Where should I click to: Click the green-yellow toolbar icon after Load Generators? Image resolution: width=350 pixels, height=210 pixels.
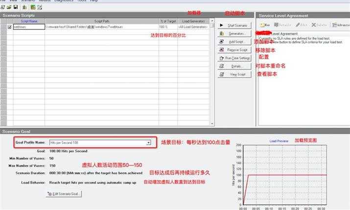33,7
